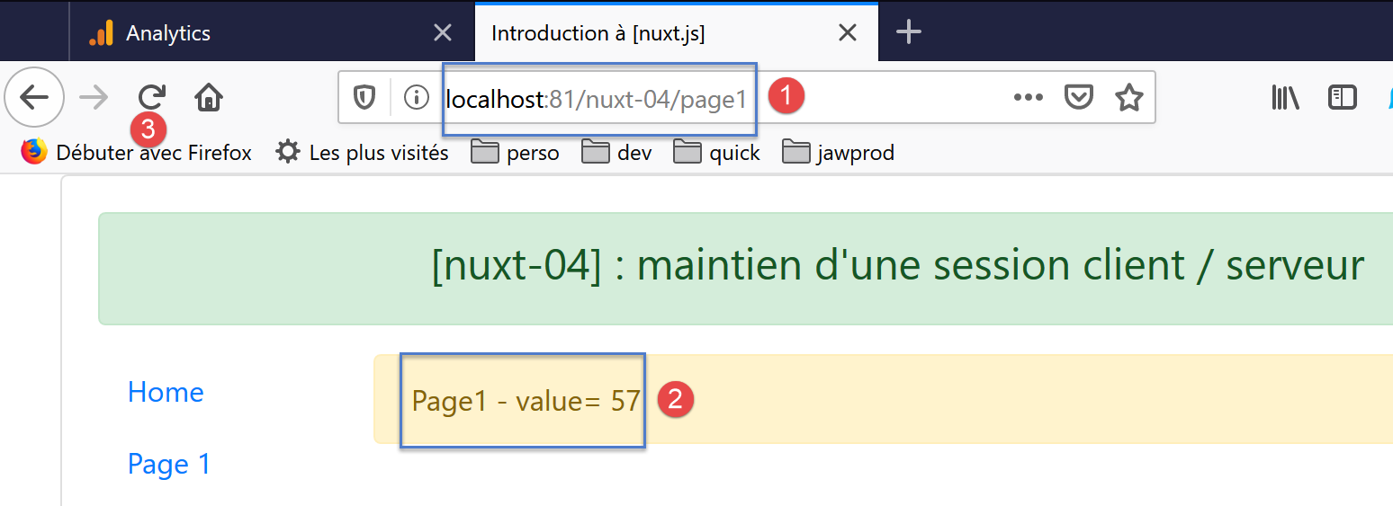
Task: Switch to the Analytics tab
Action: pos(168,34)
